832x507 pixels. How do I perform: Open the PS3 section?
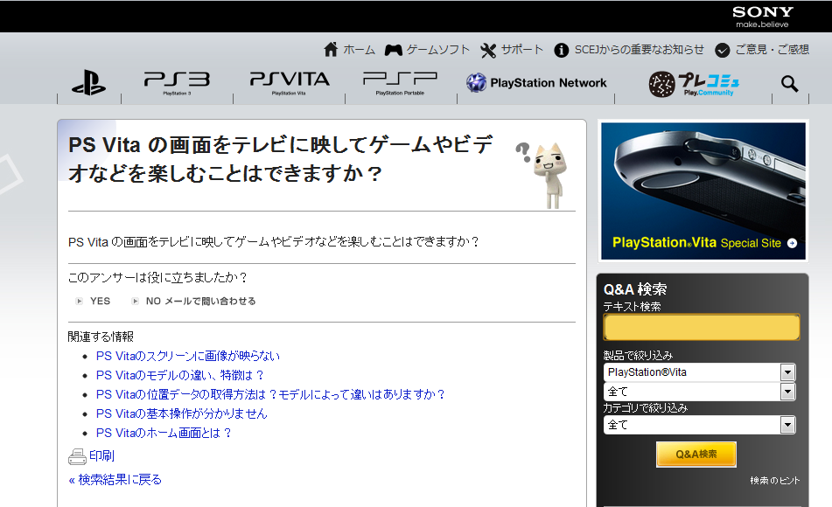tap(177, 83)
